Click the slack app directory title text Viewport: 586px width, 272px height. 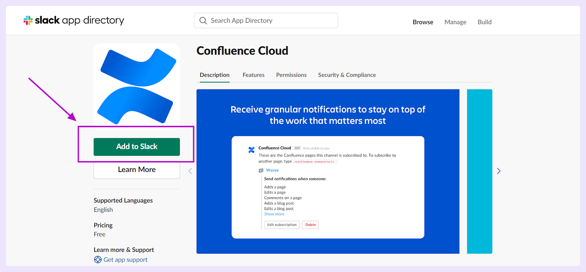tap(79, 20)
